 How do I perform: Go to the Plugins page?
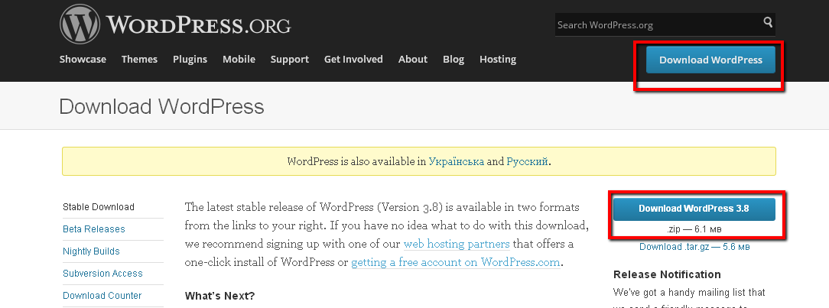point(190,59)
